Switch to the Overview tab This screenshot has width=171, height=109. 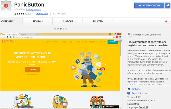point(7,21)
